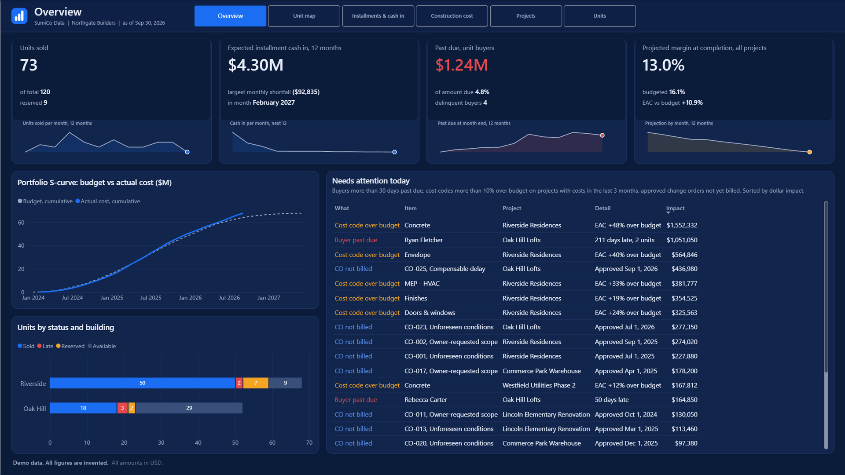Switch to the Unit map tab
Screen dimensions: 845x475
coord(304,16)
